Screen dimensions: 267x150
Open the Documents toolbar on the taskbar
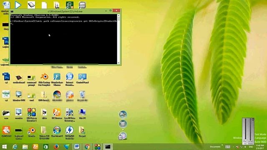(x=215, y=147)
